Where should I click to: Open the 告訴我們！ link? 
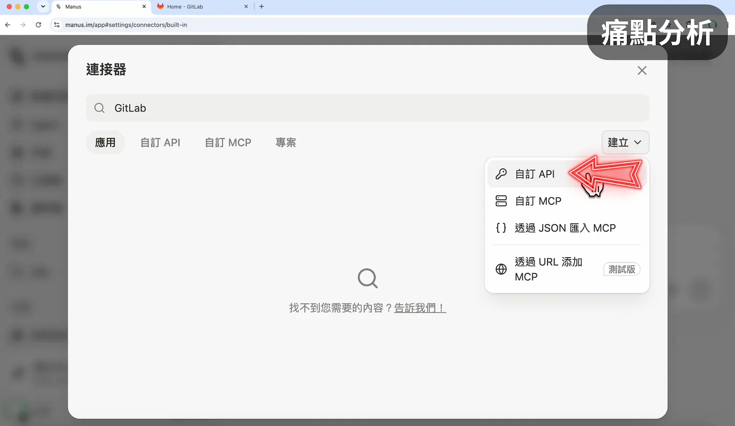[420, 308]
